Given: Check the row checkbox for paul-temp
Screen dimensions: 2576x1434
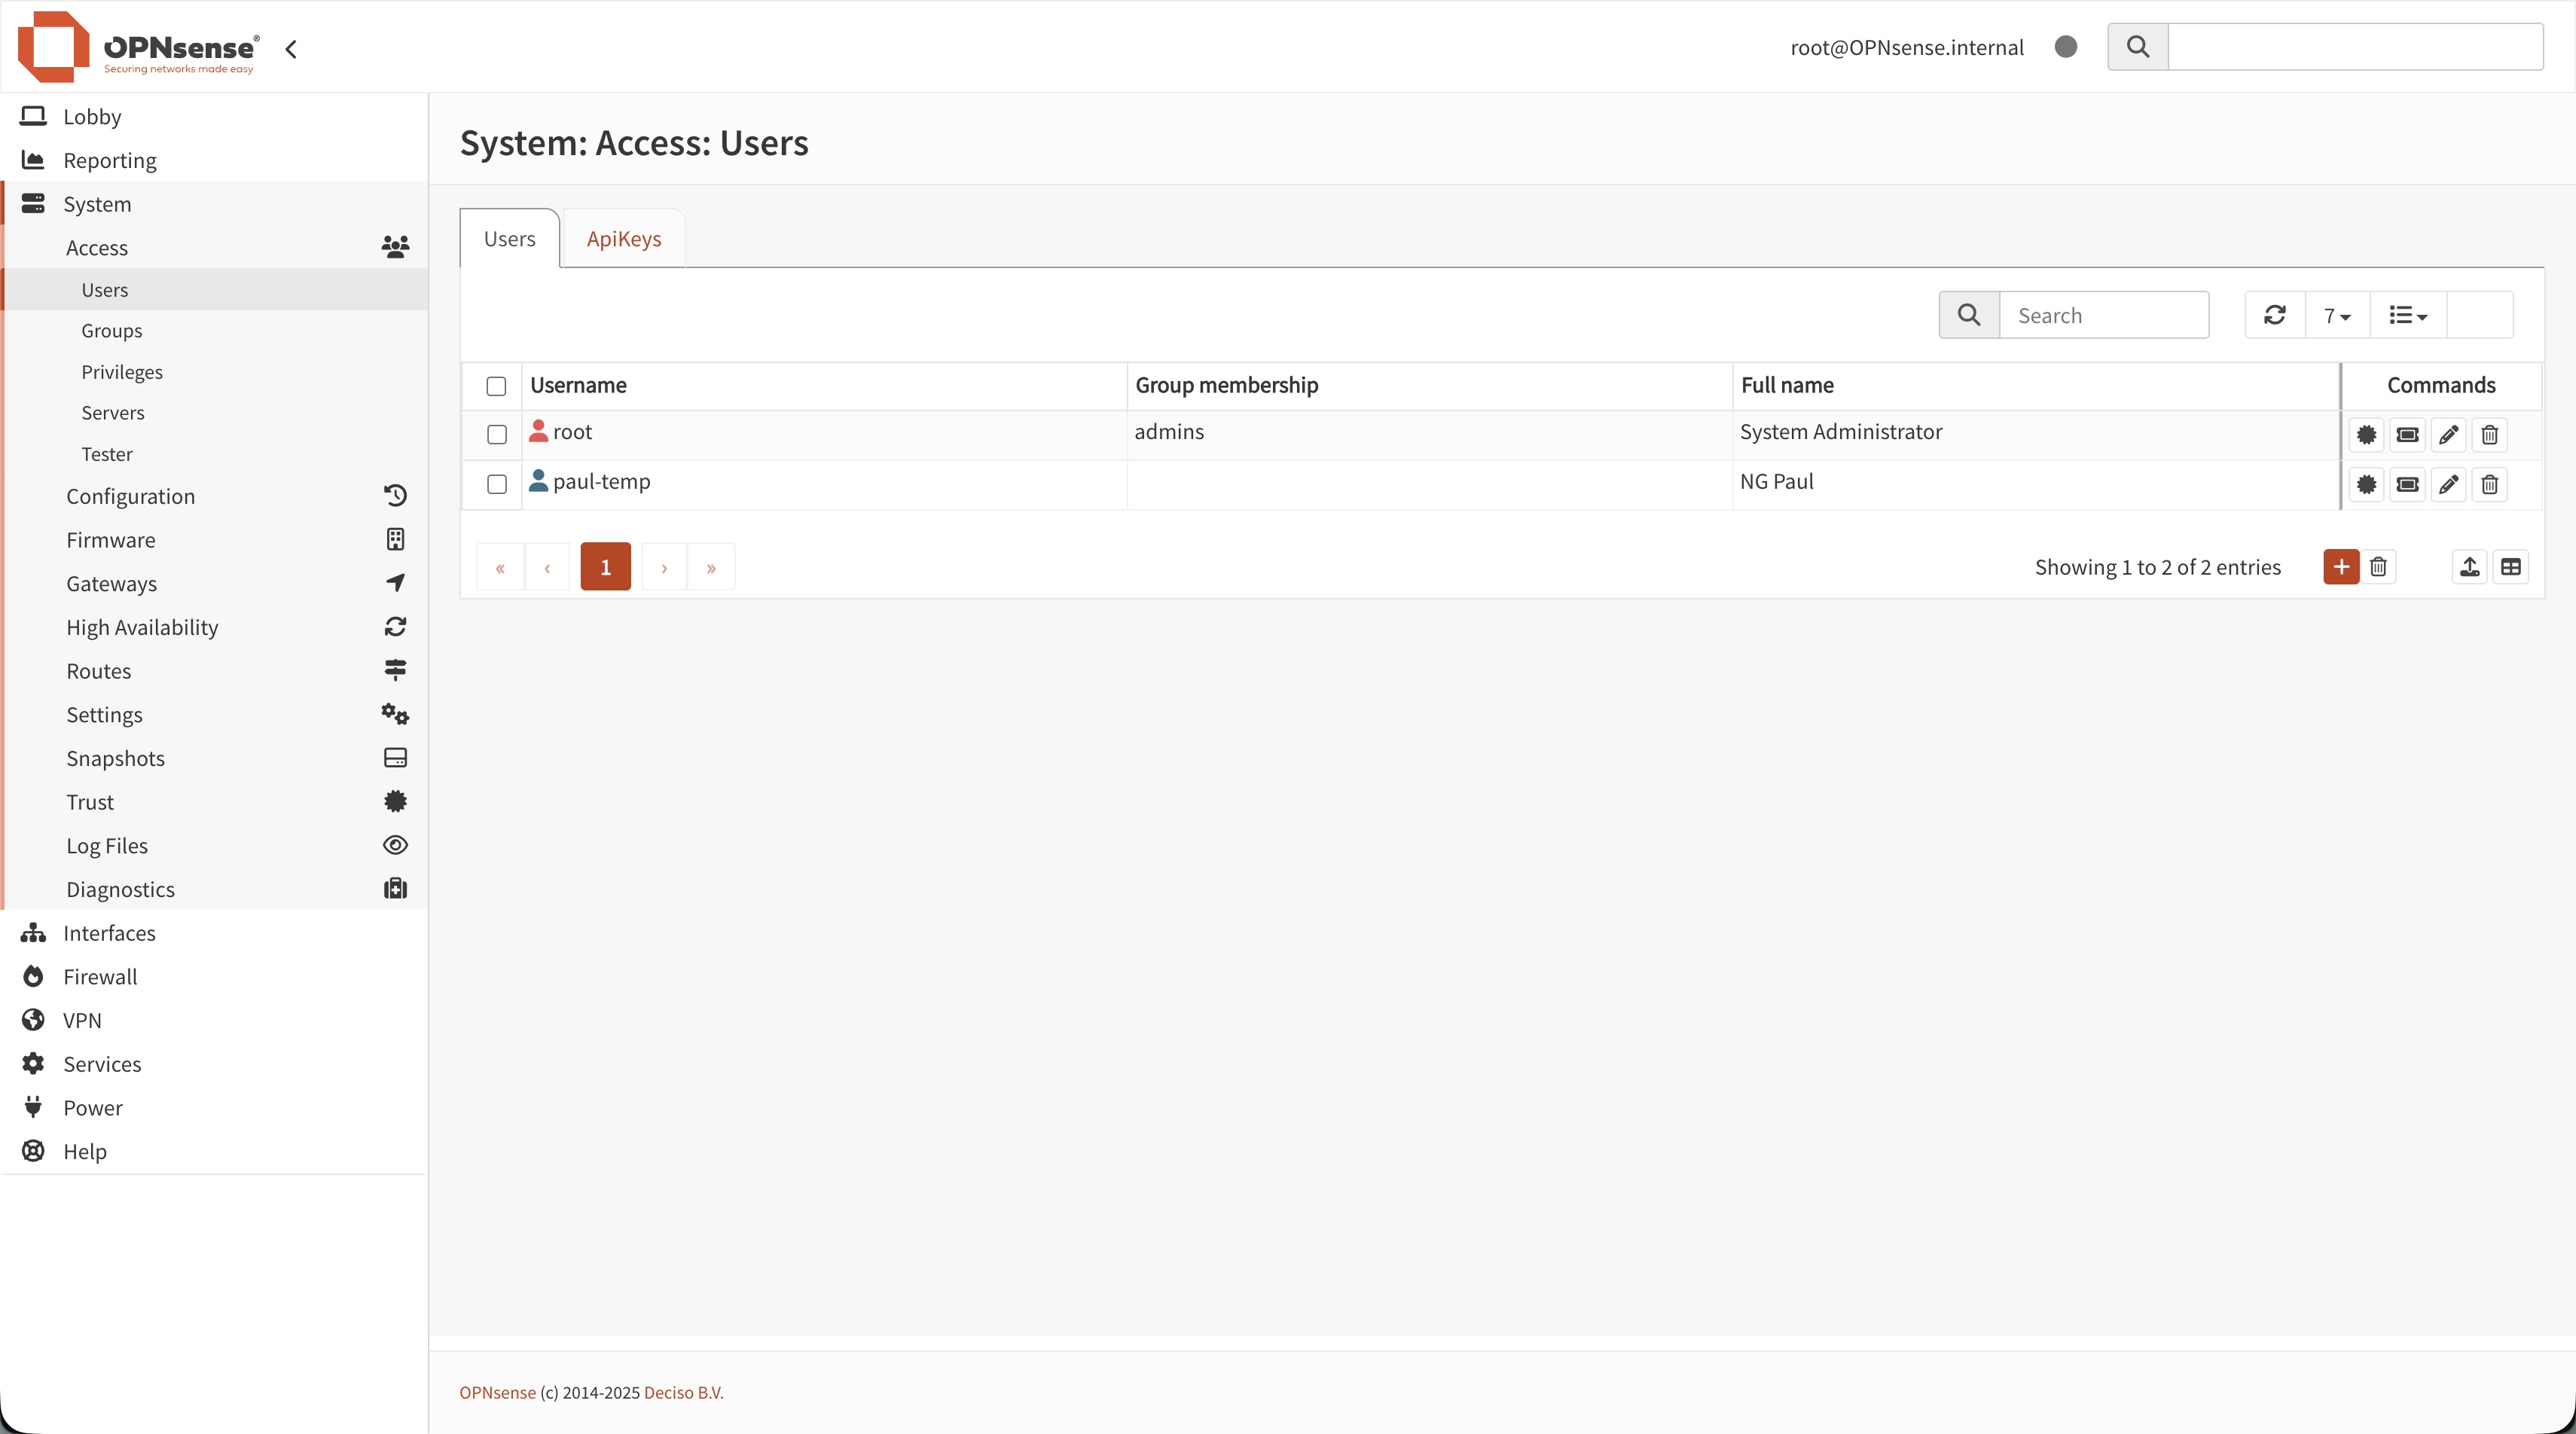Looking at the screenshot, I should point(497,484).
